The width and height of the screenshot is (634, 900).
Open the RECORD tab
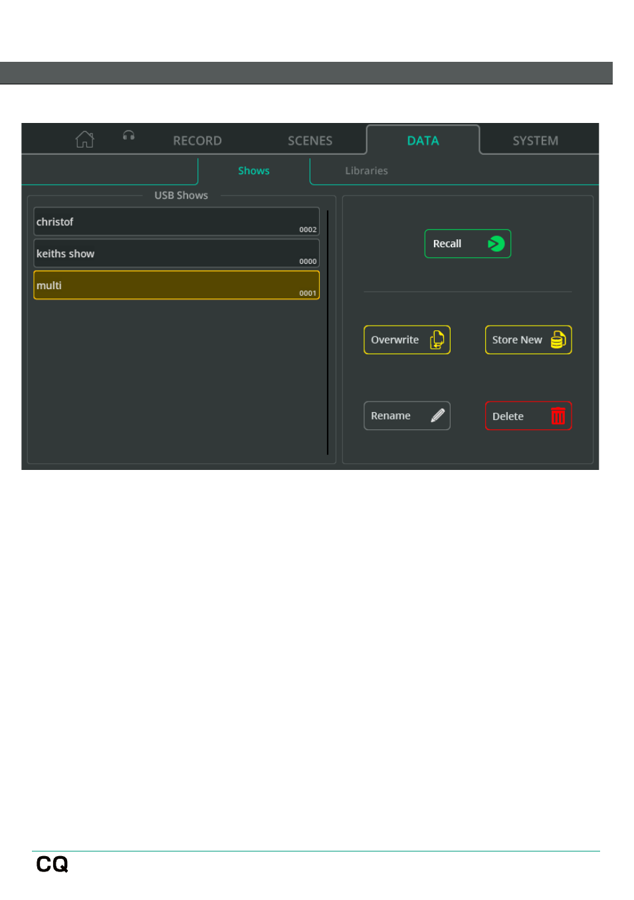(197, 141)
